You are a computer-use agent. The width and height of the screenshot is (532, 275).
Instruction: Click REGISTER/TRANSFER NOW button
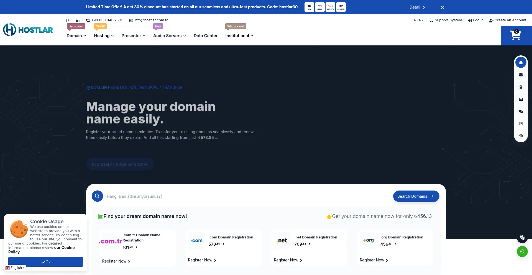tap(120, 164)
